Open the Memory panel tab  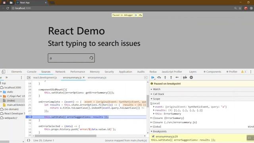[x=94, y=71]
